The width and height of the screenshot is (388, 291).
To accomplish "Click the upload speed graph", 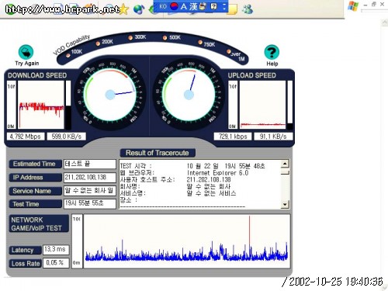I will tap(262, 105).
